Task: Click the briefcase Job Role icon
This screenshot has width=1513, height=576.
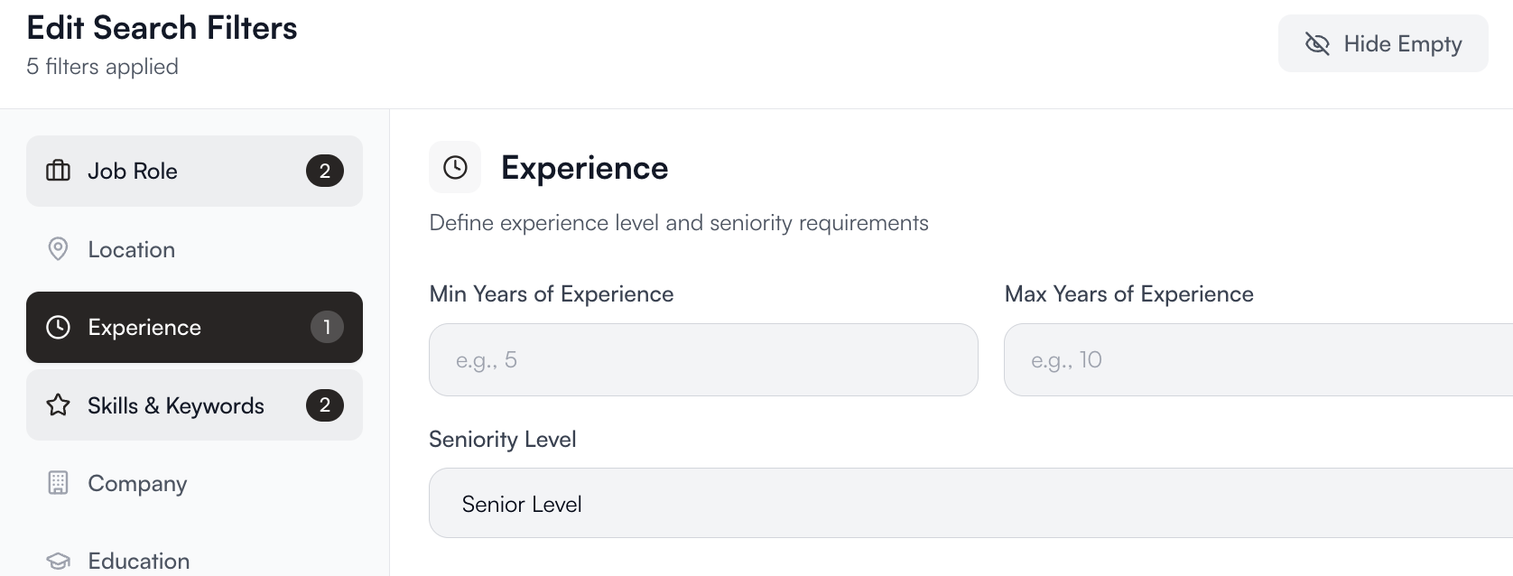Action: tap(58, 171)
